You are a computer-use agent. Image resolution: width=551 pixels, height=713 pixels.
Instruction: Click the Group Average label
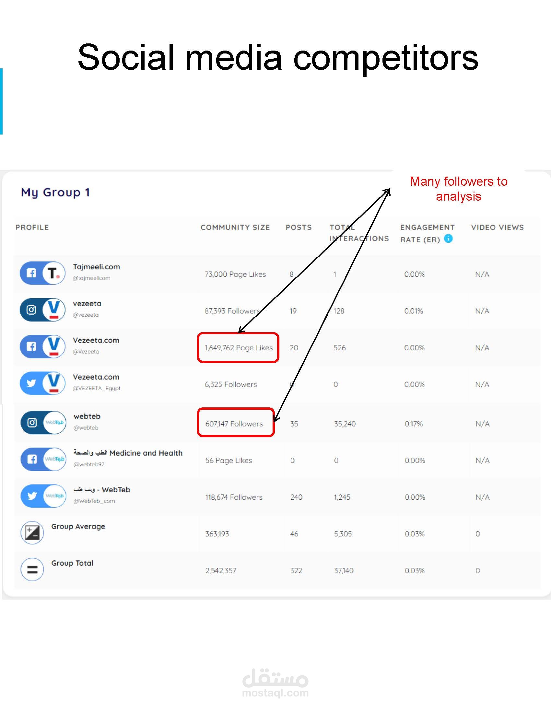point(78,527)
